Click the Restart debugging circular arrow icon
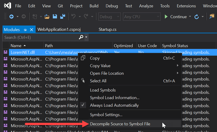This screenshot has height=132, width=217. (197, 17)
